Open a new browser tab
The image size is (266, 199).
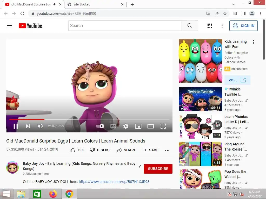pos(132,4)
